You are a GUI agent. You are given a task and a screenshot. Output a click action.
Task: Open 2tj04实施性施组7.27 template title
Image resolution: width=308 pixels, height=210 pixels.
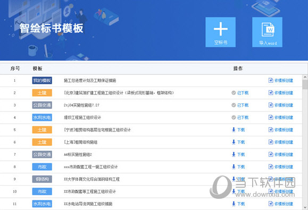[x=81, y=105]
